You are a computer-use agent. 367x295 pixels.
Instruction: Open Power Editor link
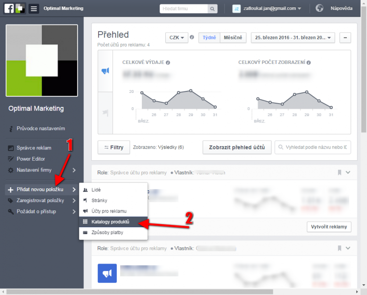pyautogui.click(x=31, y=159)
